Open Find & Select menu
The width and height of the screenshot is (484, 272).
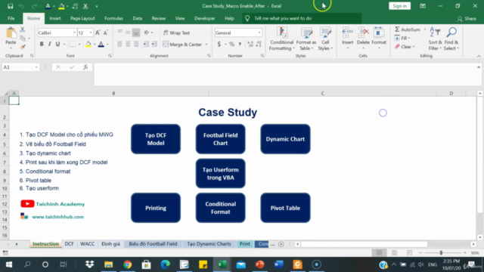point(451,39)
